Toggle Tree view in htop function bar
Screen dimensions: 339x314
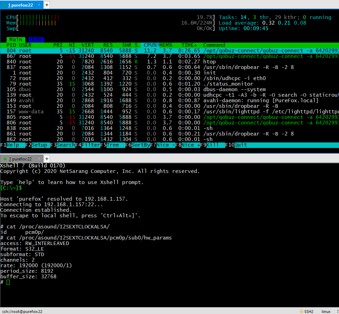112,145
